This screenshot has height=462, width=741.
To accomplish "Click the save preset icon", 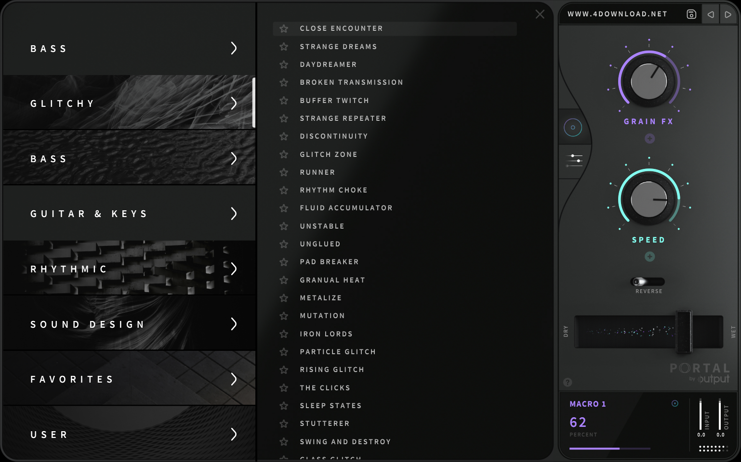I will tap(691, 14).
